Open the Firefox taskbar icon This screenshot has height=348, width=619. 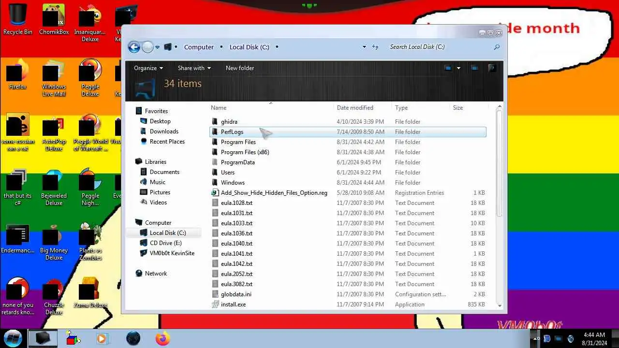(x=163, y=338)
